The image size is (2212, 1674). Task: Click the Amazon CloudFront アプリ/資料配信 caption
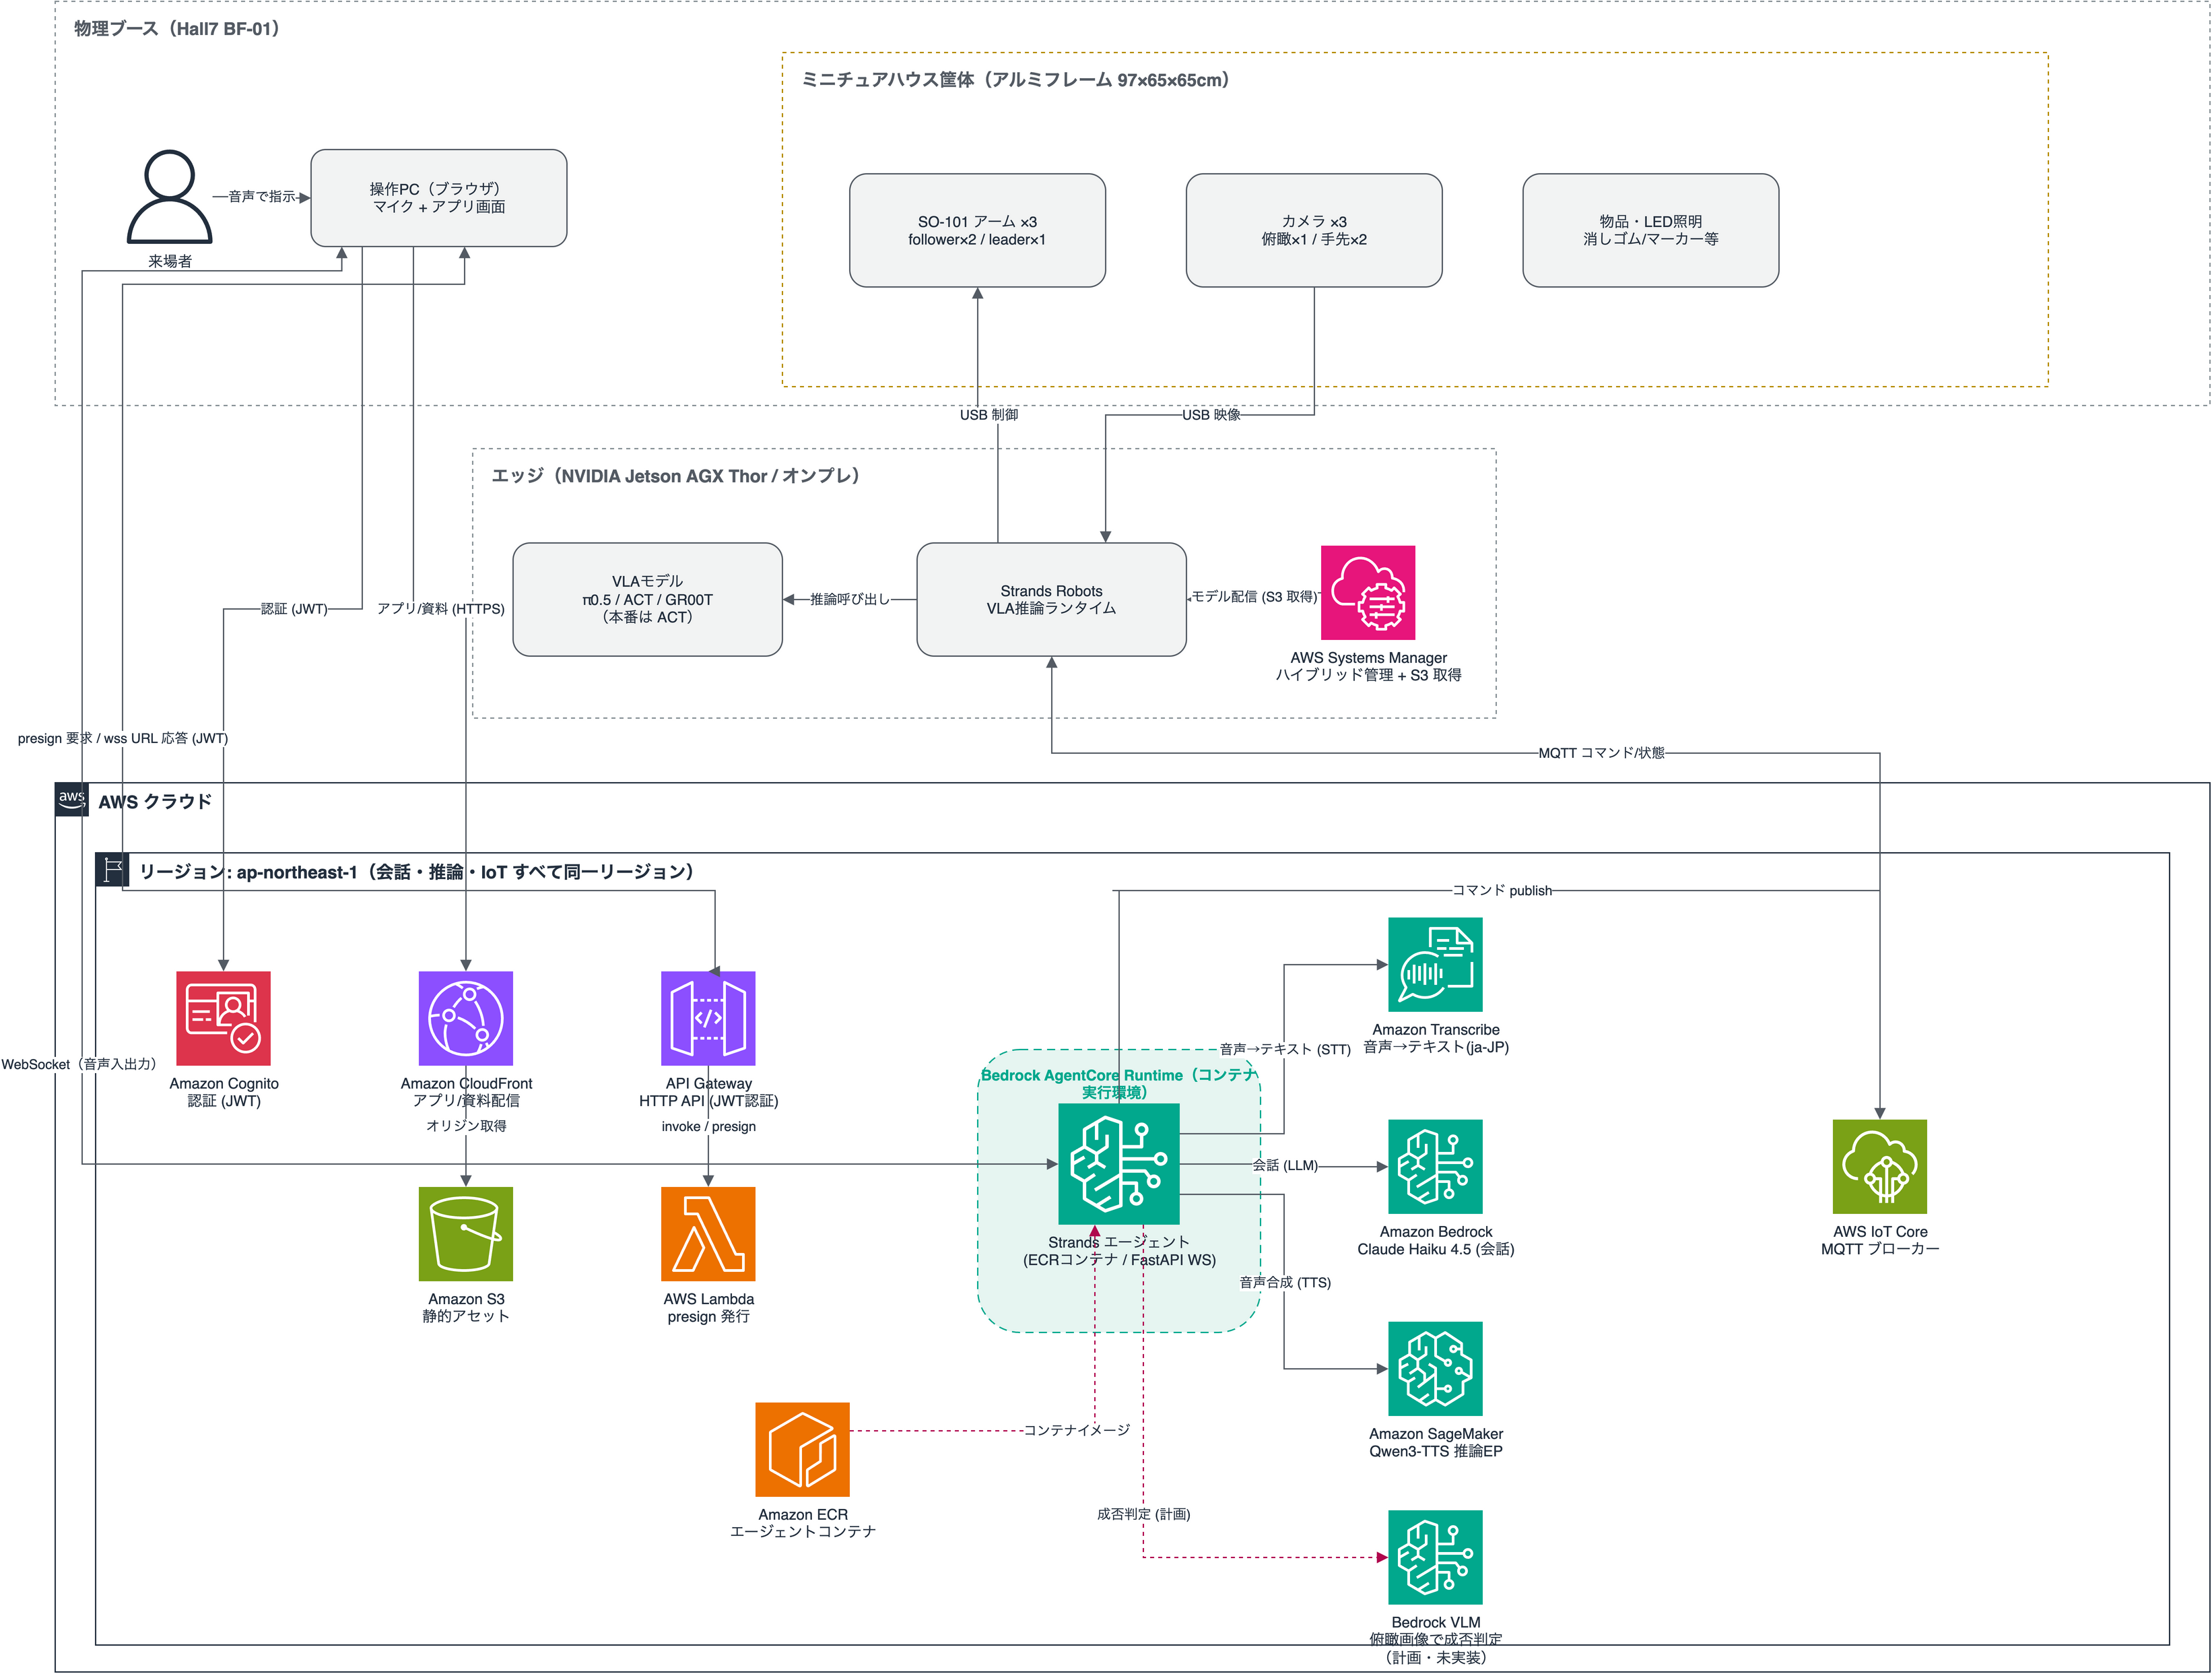point(466,1093)
